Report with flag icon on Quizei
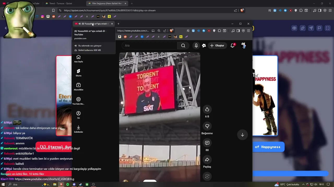The height and width of the screenshot is (187, 334). click(x=319, y=28)
